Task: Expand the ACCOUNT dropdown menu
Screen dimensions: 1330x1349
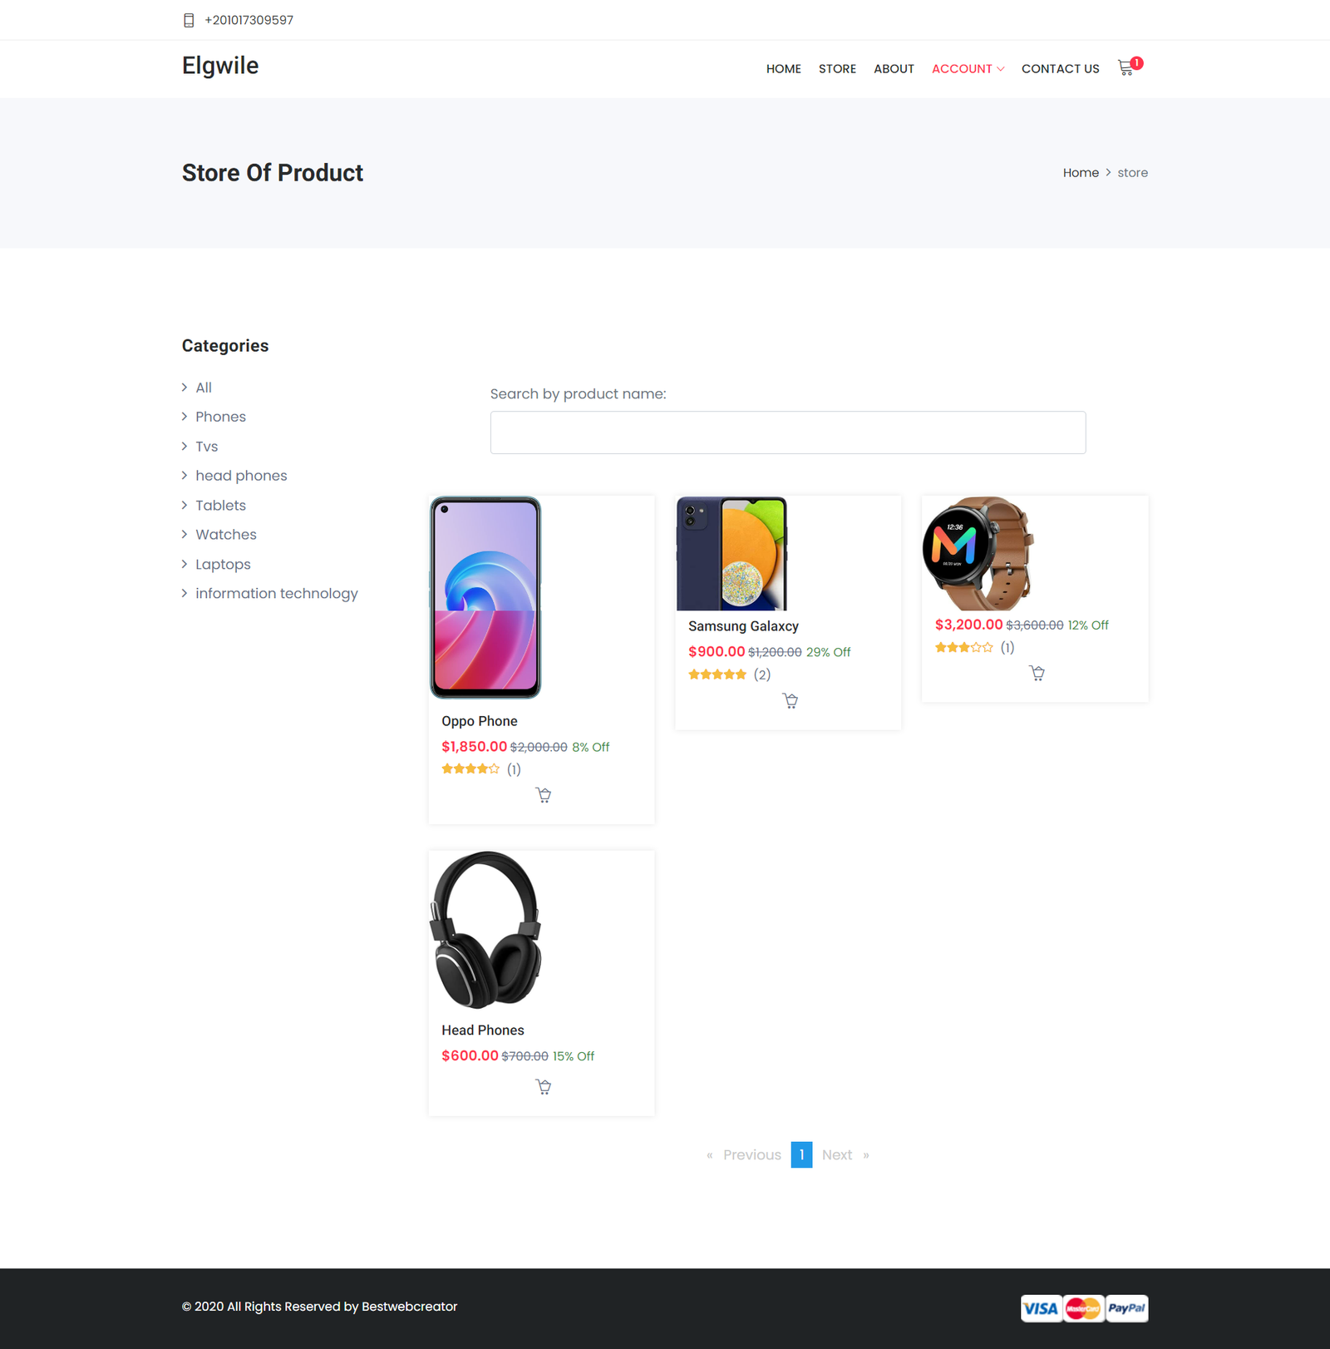Action: click(968, 69)
